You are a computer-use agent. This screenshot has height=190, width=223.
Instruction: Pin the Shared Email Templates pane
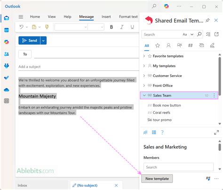click(207, 20)
